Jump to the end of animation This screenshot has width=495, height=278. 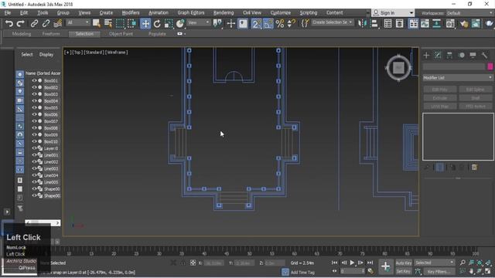(x=370, y=263)
